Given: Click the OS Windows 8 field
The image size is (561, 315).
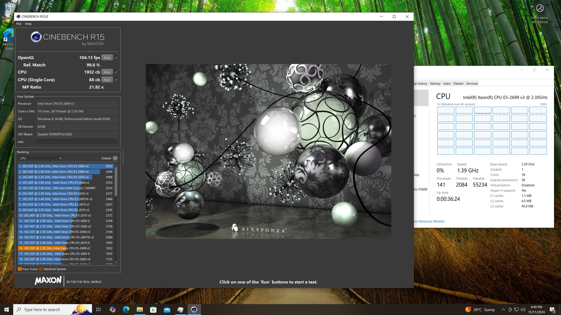Looking at the screenshot, I should (77, 119).
